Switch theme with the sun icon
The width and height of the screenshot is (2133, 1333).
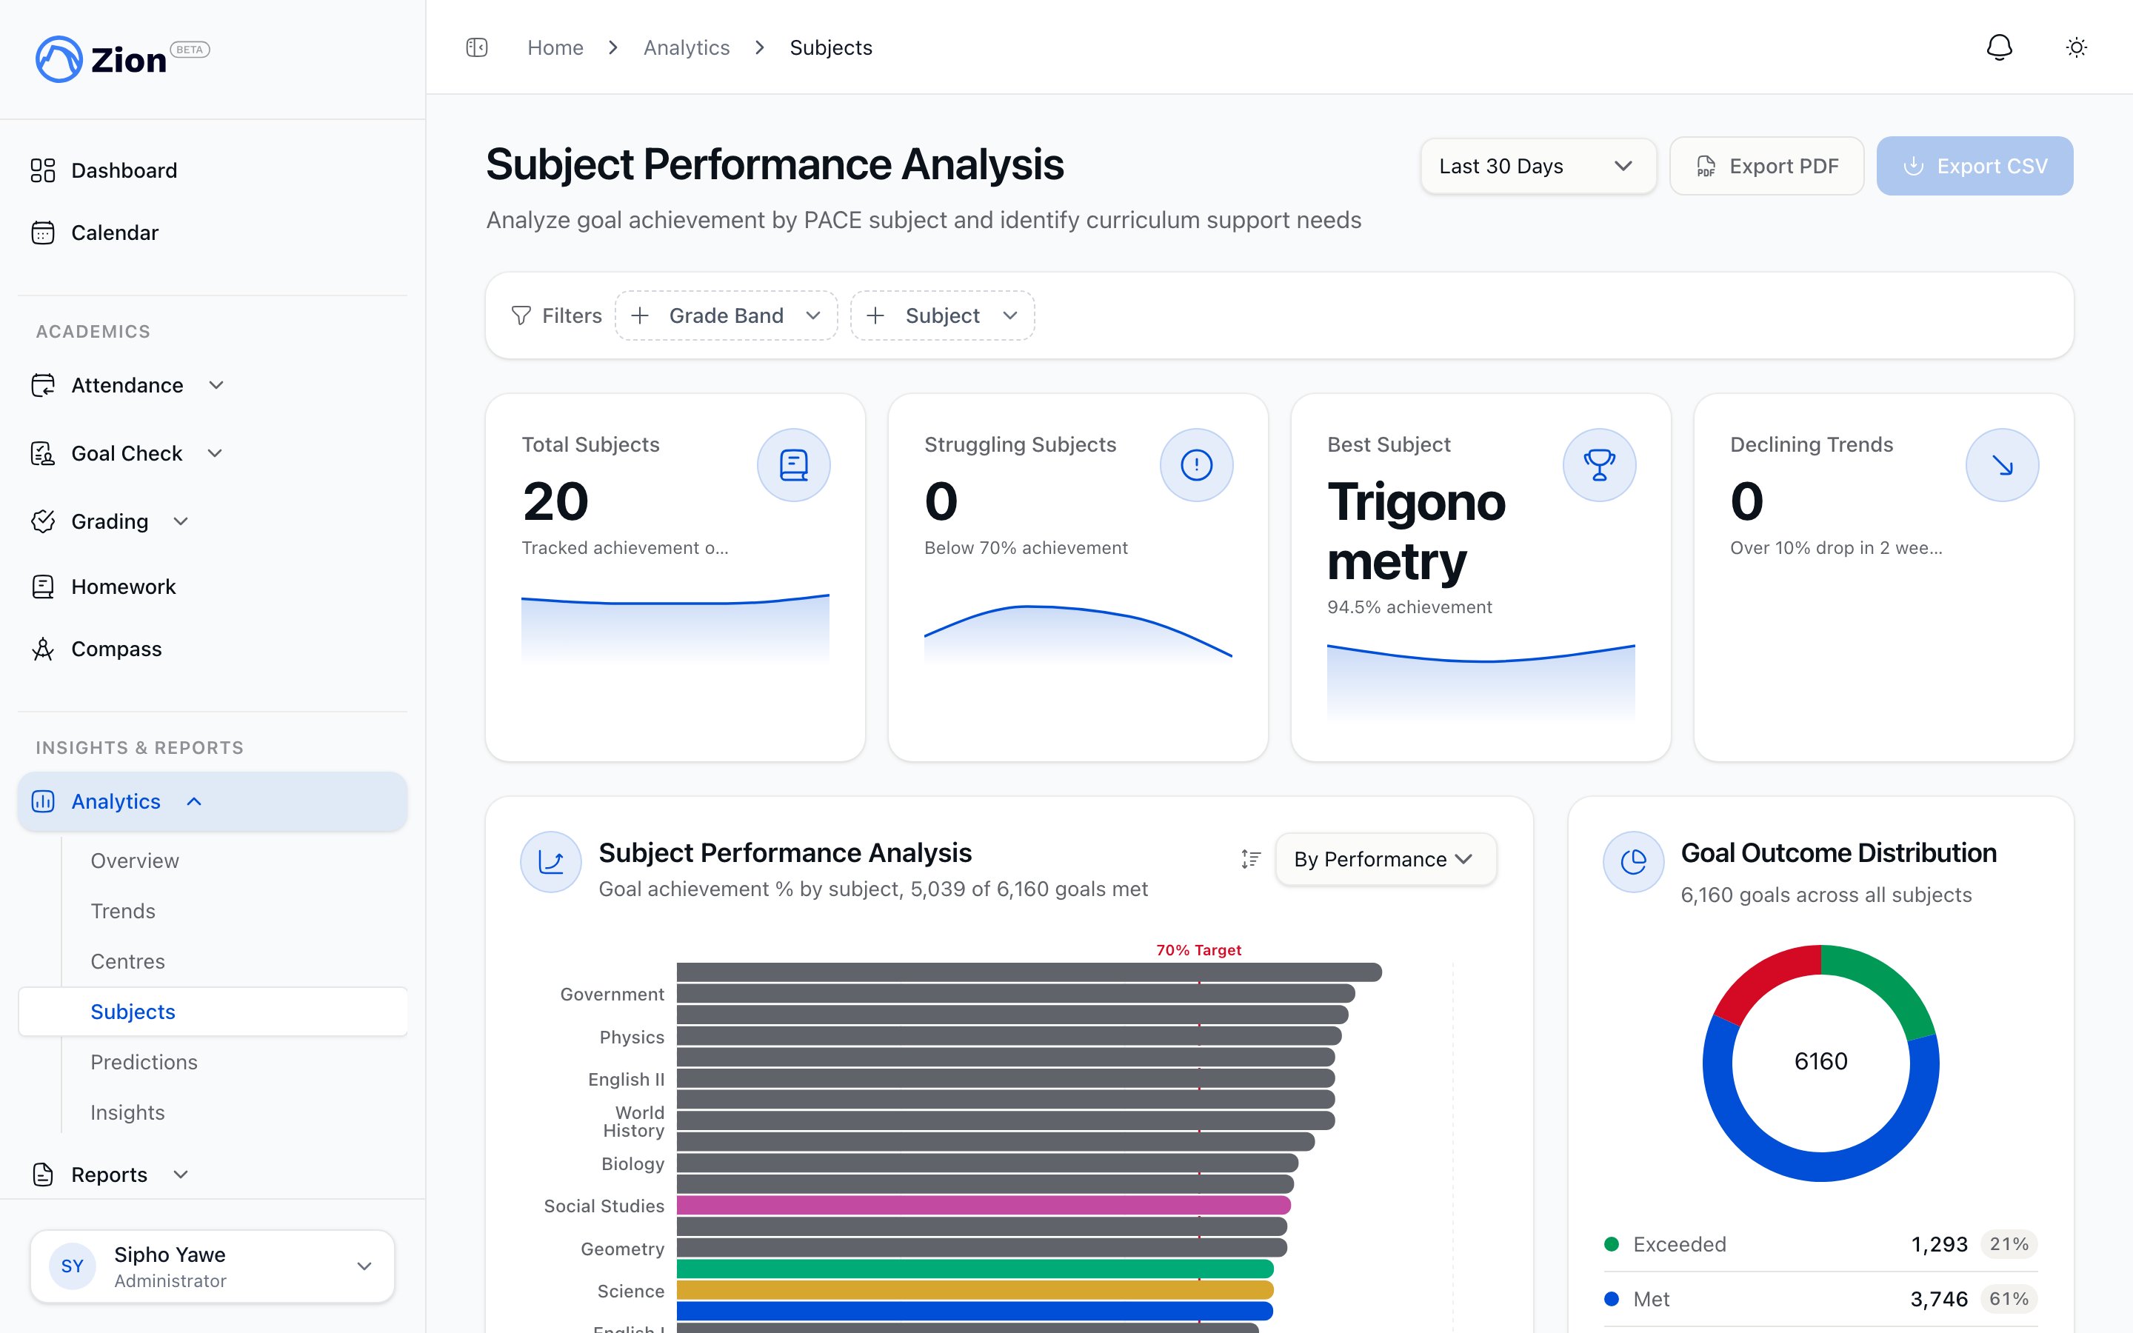(2077, 47)
